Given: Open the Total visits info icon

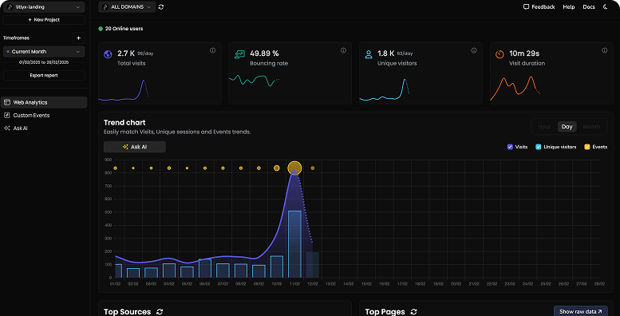Looking at the screenshot, I should point(213,50).
